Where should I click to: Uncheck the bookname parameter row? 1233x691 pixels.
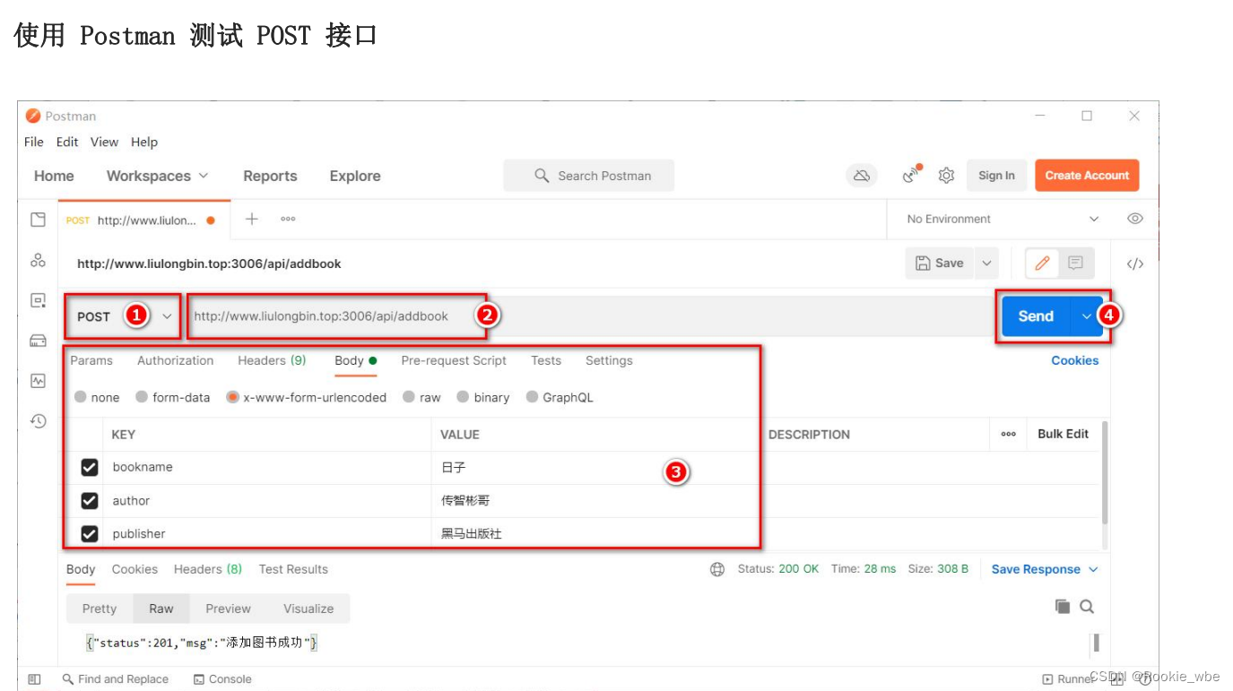click(90, 467)
